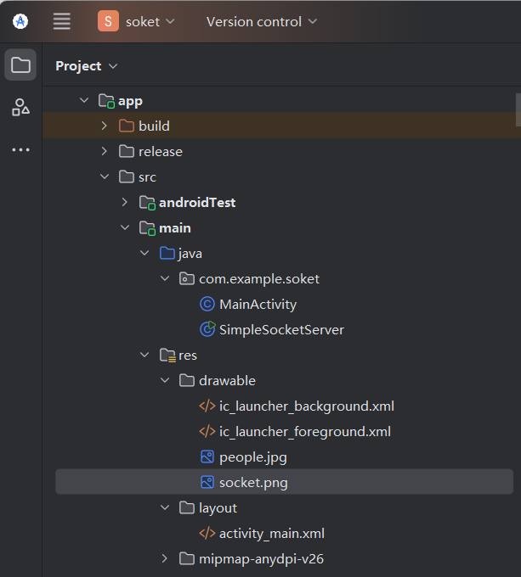Select the build folder label
Image resolution: width=521 pixels, height=577 pixels.
(x=154, y=126)
